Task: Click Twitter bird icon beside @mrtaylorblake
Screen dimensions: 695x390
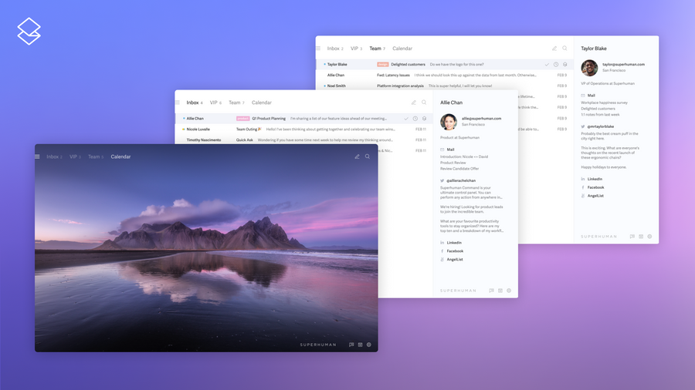Action: pos(583,126)
